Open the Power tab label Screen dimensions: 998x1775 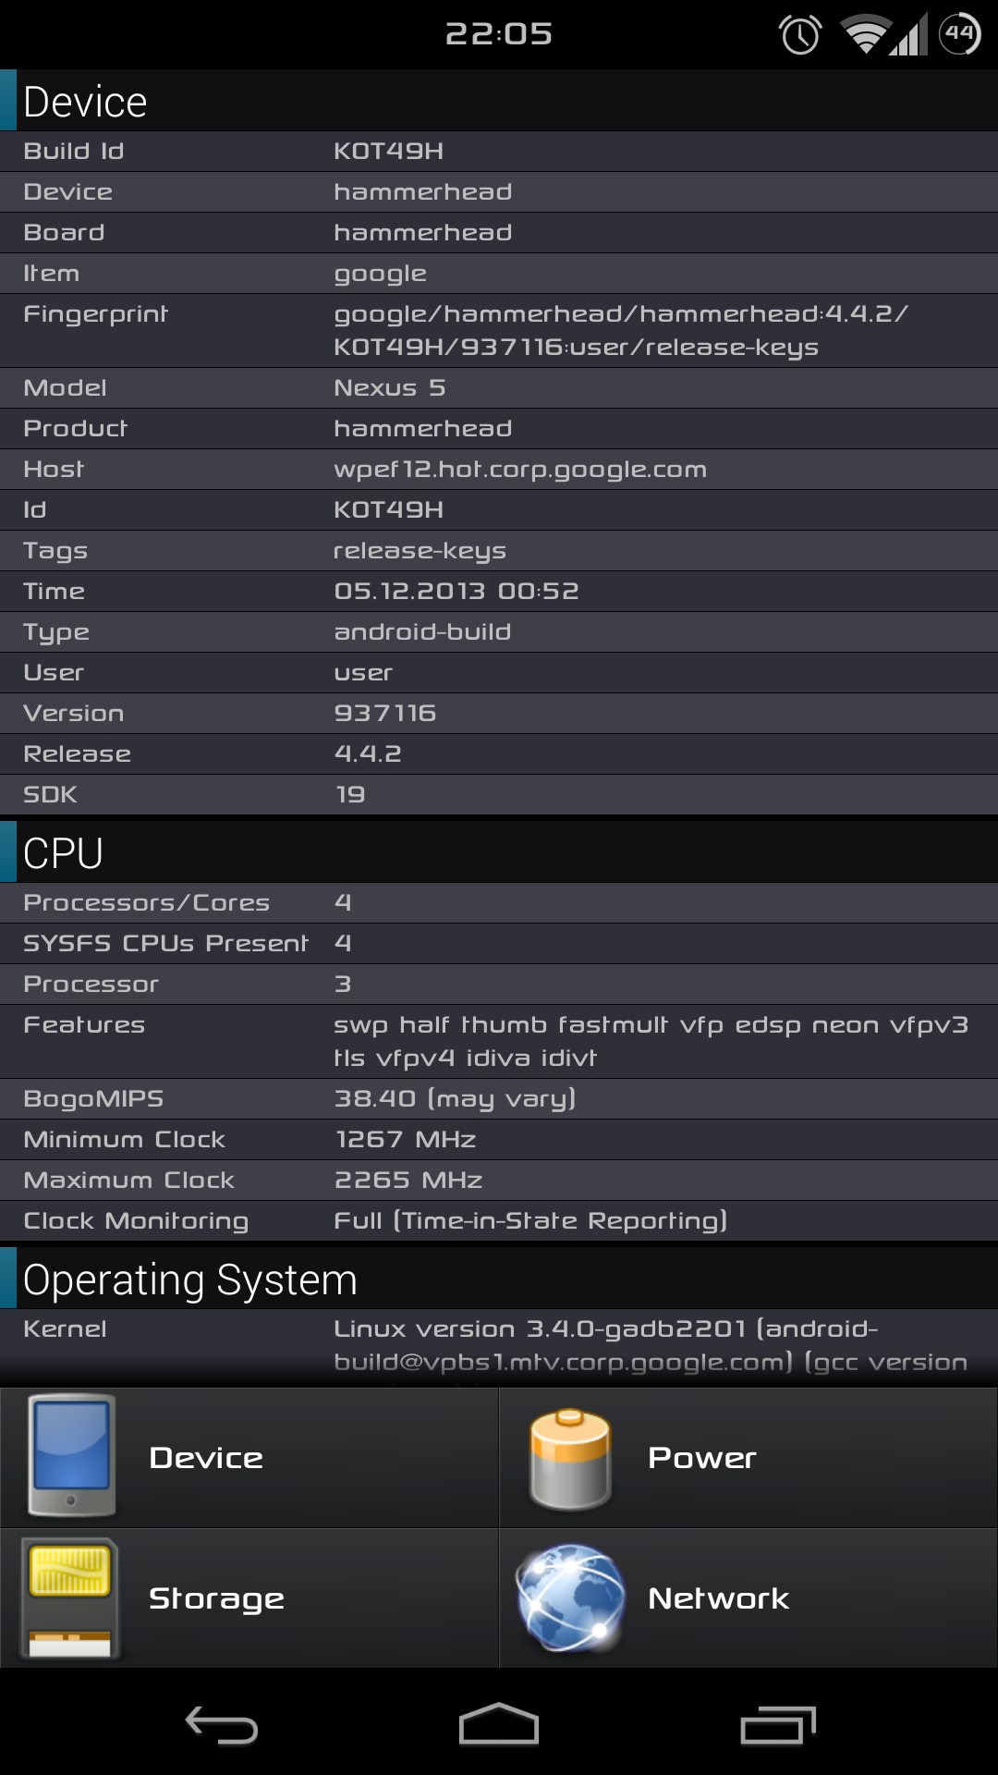702,1458
